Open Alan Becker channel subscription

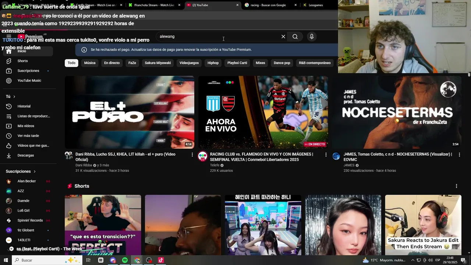pyautogui.click(x=28, y=181)
